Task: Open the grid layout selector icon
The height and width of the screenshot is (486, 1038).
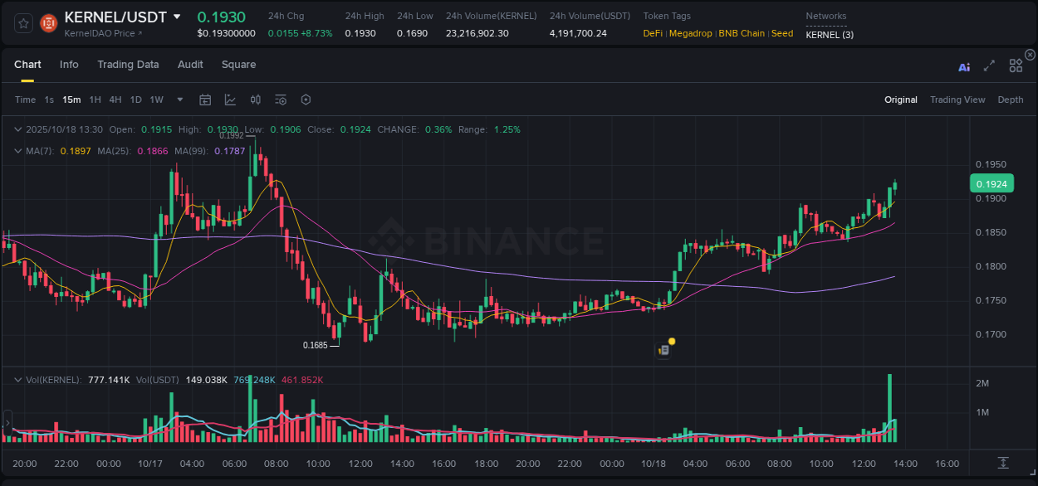Action: pyautogui.click(x=1016, y=66)
